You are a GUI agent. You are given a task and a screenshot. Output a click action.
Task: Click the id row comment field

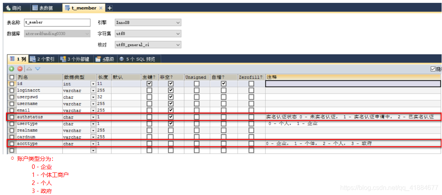tap(353, 84)
